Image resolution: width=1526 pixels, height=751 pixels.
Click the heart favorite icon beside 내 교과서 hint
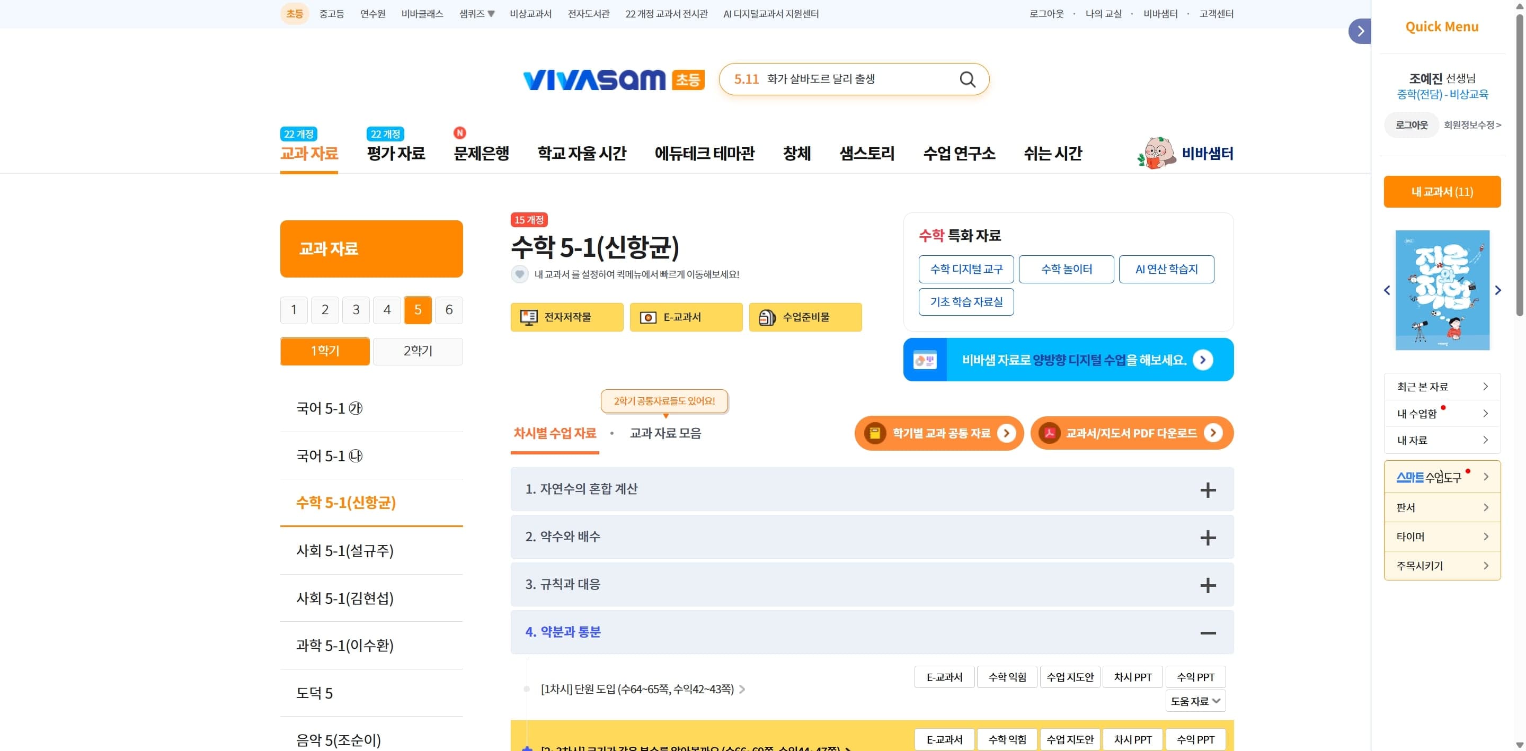click(x=519, y=274)
